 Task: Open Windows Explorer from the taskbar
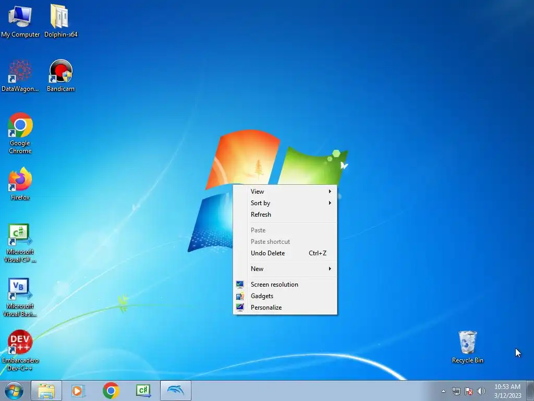point(46,391)
